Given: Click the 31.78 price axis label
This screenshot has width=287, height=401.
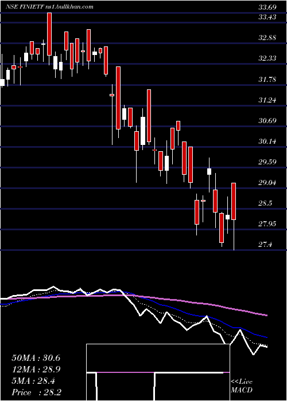Looking at the screenshot, I should click(267, 80).
